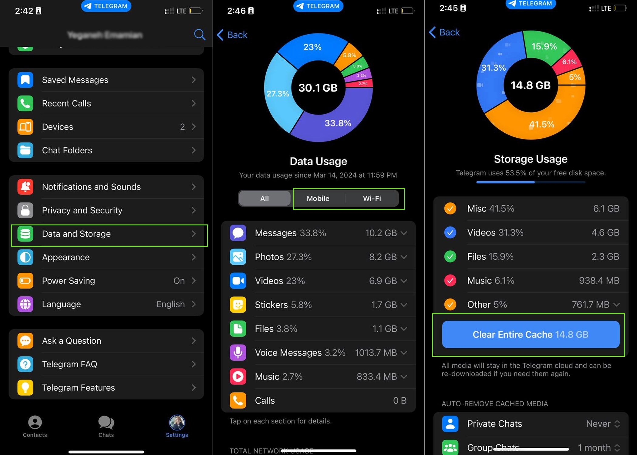Screen dimensions: 637x455
Task: Tap the Notifications and Sounds icon
Action: pyautogui.click(x=25, y=187)
